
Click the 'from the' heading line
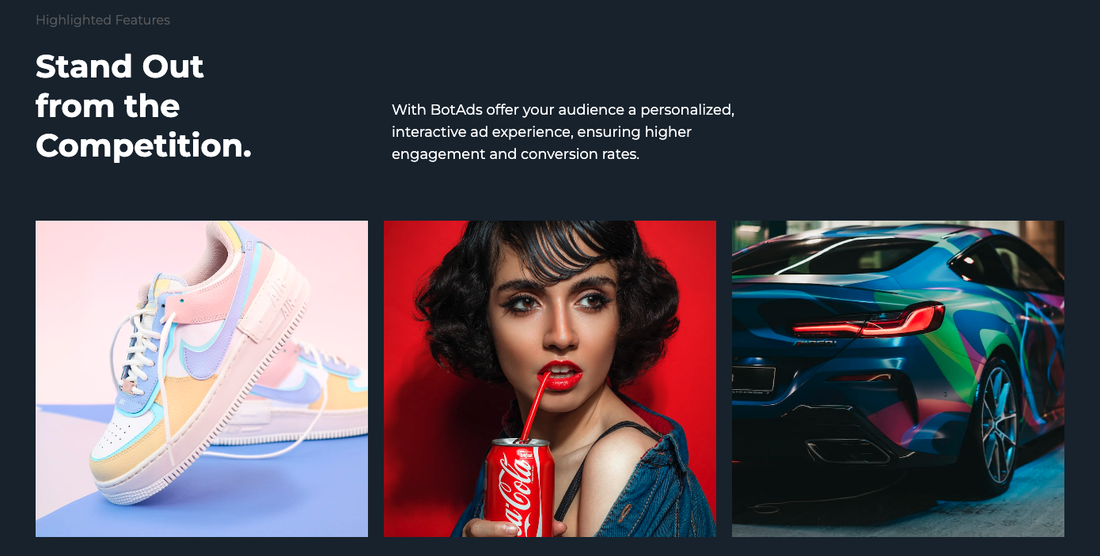coord(108,106)
